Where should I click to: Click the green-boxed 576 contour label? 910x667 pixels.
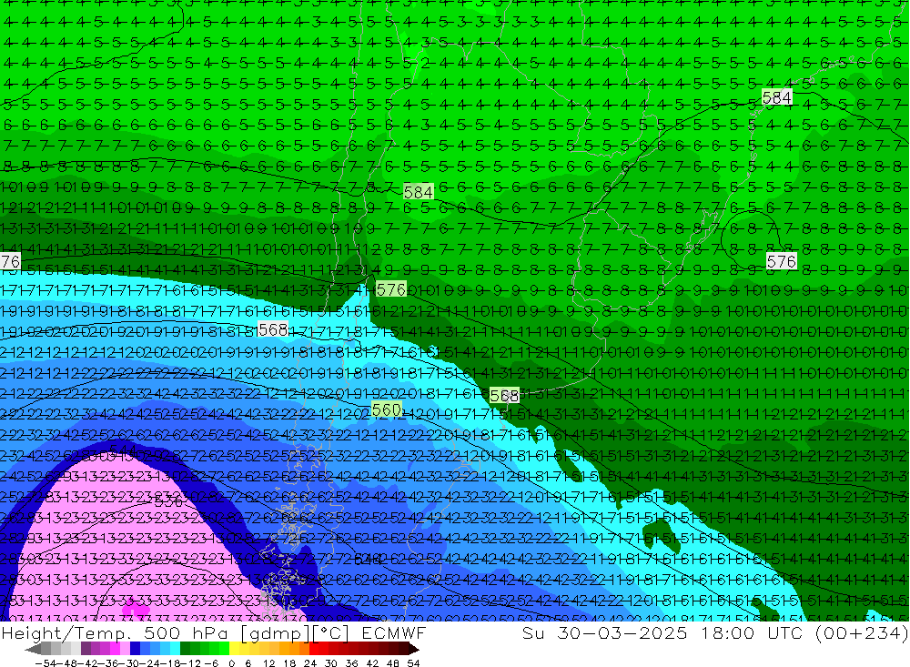pos(390,289)
